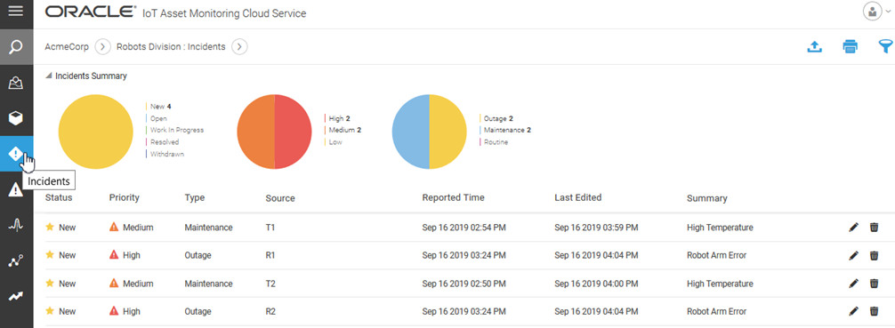This screenshot has width=895, height=328.
Task: Click reported time Sep 16 2019 02:50 PM
Action: (464, 284)
